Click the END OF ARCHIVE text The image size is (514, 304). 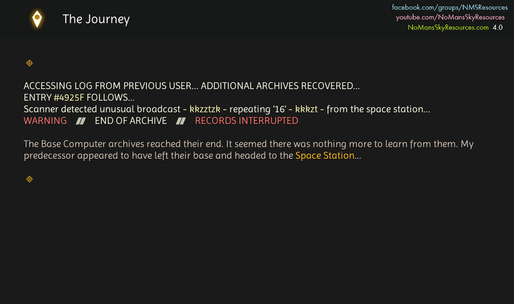click(131, 121)
